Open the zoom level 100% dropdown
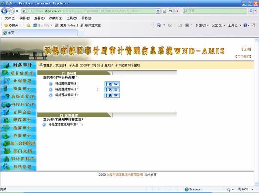 252,189
